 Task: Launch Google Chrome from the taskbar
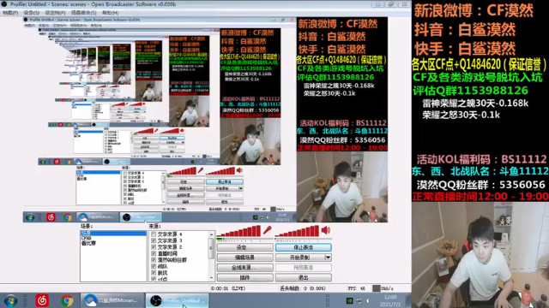[x=67, y=300]
